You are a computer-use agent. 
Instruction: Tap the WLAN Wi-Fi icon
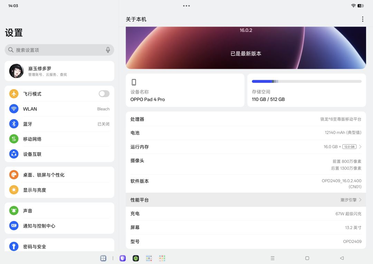tap(14, 109)
